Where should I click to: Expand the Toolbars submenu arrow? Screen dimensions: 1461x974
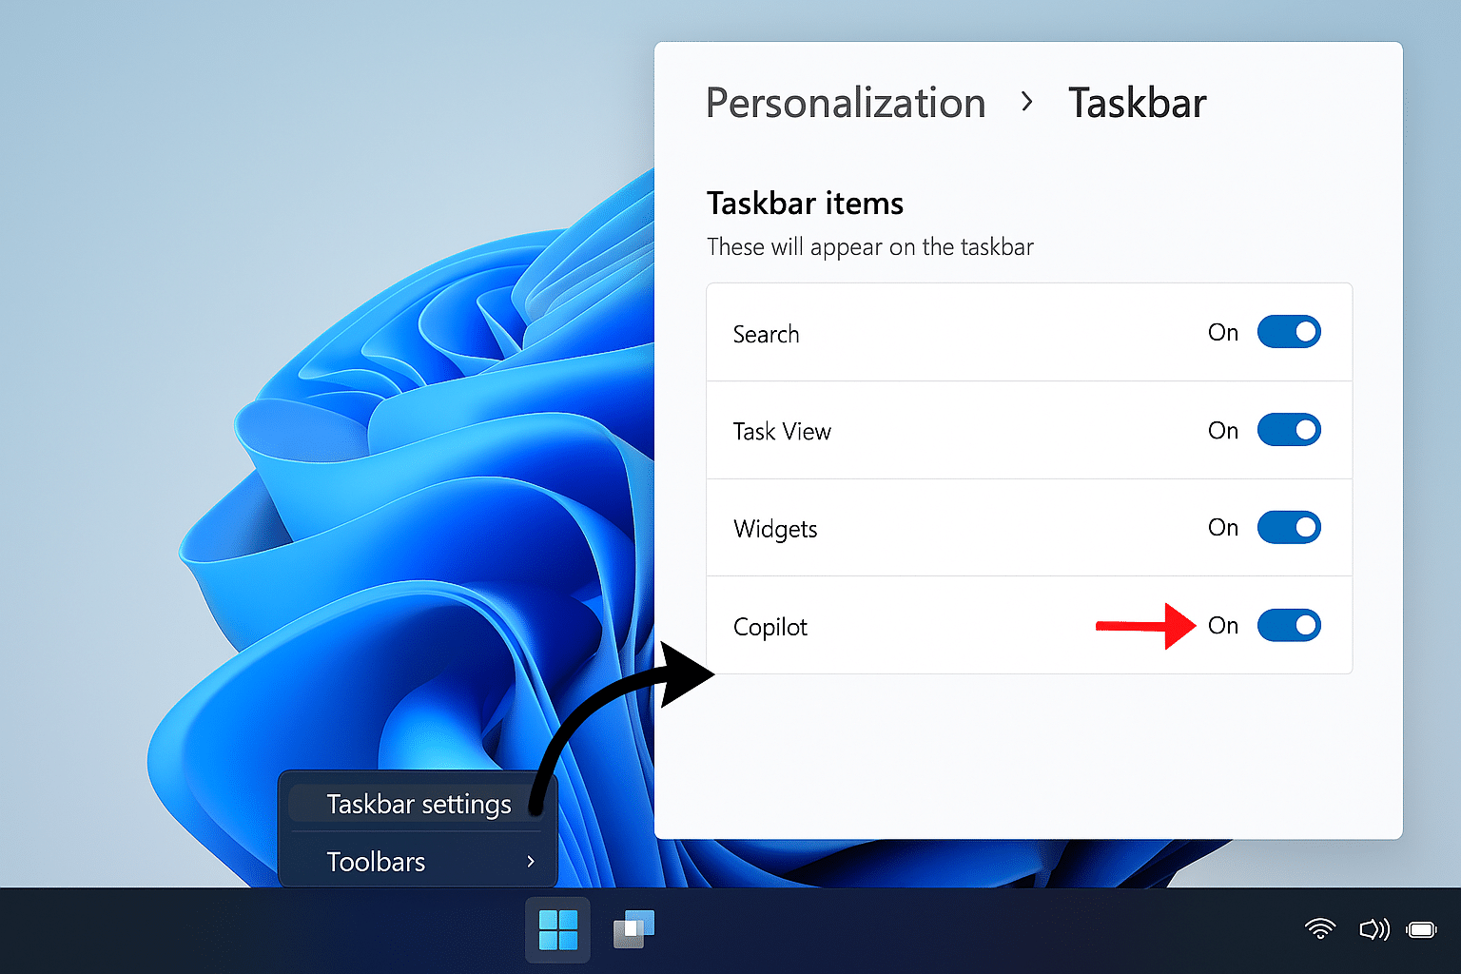(x=531, y=861)
